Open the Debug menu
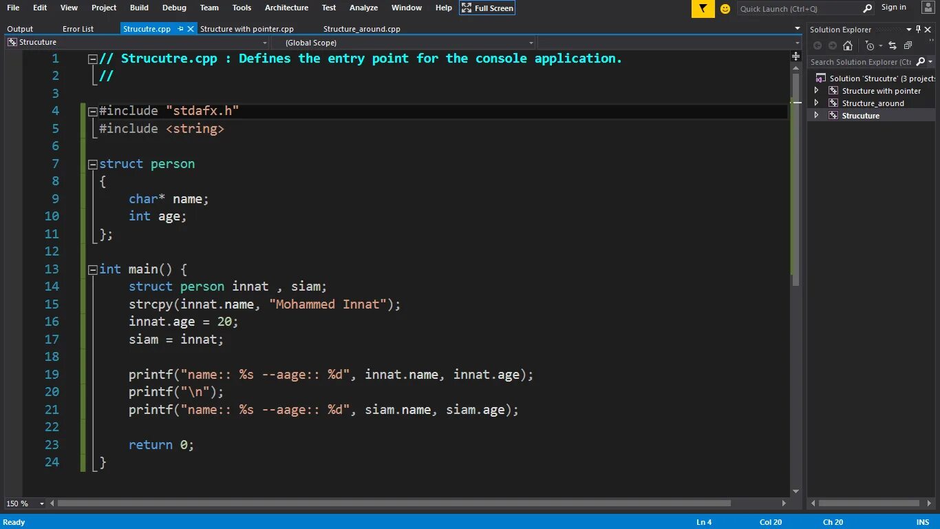 (x=174, y=8)
